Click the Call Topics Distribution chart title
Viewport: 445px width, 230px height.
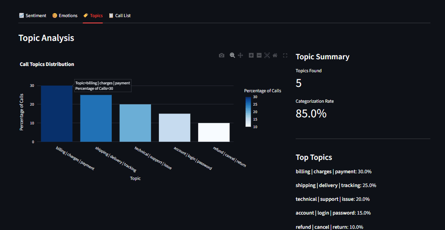coord(47,64)
